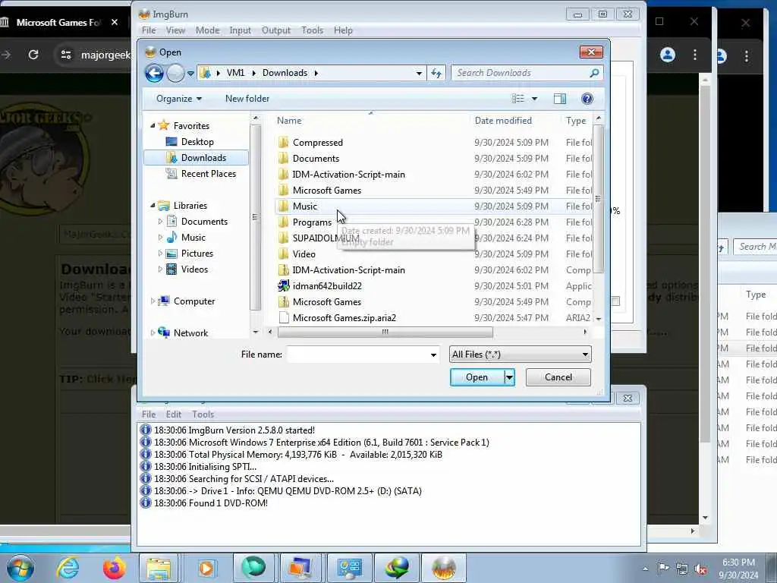Click the Internet Download Manager taskbar icon

pyautogui.click(x=397, y=568)
